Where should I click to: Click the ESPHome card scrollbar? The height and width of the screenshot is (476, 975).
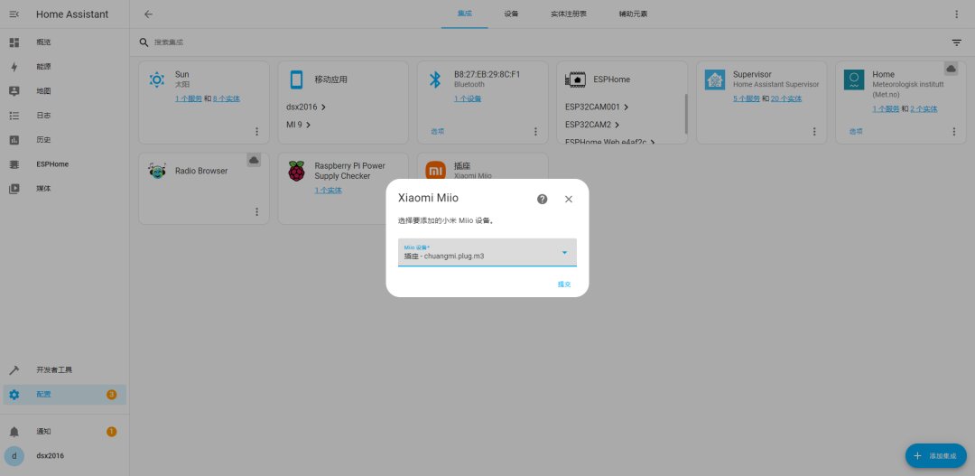click(x=686, y=113)
